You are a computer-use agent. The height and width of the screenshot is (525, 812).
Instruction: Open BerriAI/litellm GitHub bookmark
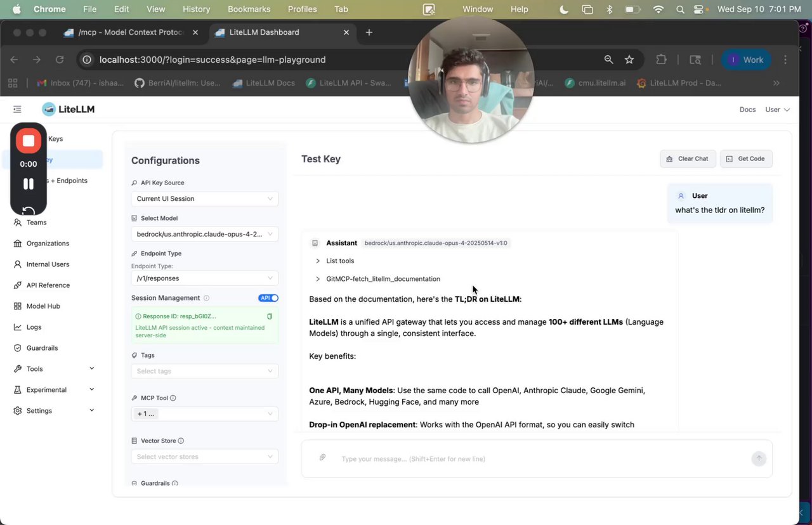pyautogui.click(x=178, y=83)
